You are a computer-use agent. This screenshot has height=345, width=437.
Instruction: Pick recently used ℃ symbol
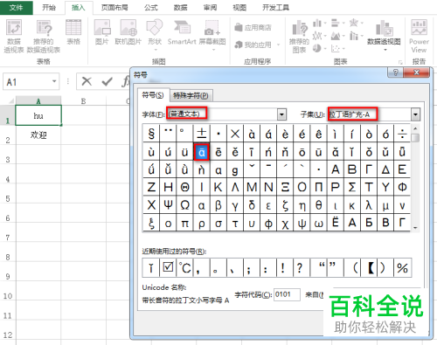click(x=184, y=267)
